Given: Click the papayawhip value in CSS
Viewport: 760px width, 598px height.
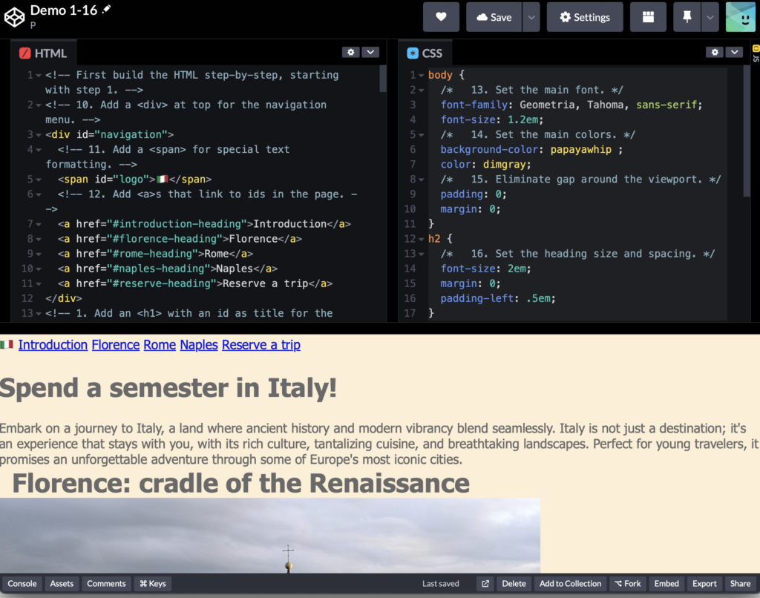Looking at the screenshot, I should 580,150.
